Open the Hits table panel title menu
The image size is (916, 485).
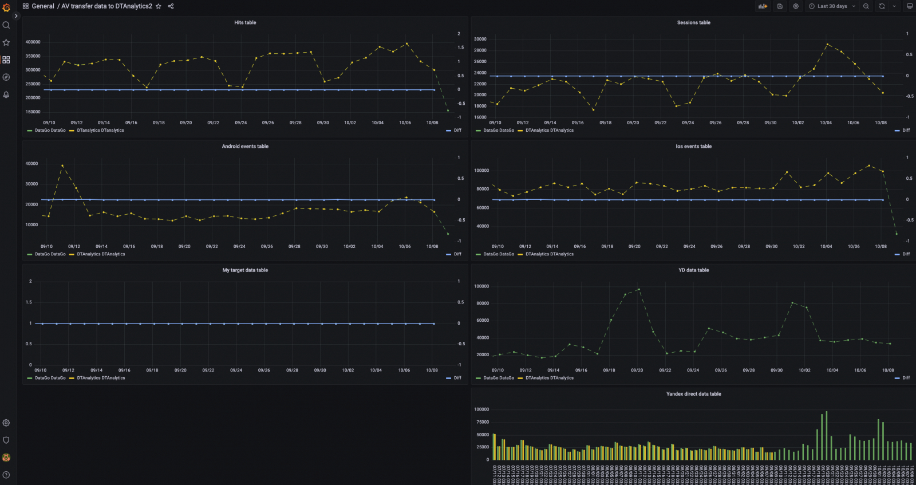point(245,23)
